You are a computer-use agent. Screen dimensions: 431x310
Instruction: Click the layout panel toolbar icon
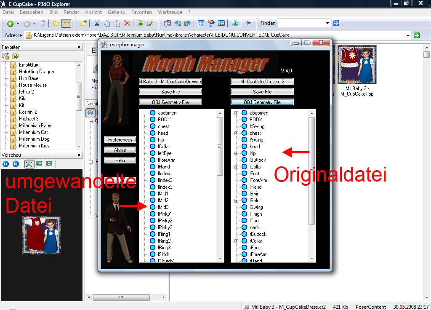click(x=221, y=24)
